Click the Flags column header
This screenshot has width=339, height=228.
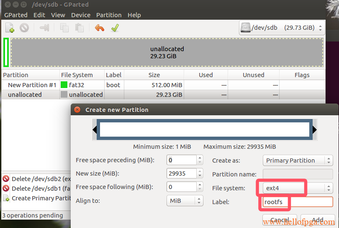click(302, 75)
